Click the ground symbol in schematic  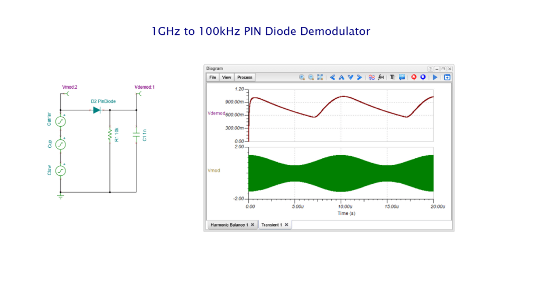coord(61,196)
